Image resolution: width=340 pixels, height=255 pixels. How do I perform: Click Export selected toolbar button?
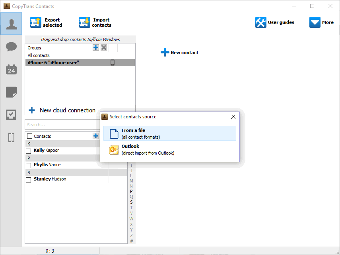(46, 22)
